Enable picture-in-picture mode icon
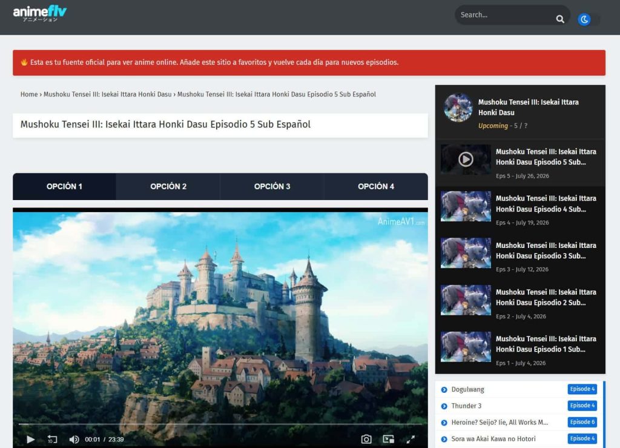This screenshot has width=620, height=448. [x=388, y=439]
